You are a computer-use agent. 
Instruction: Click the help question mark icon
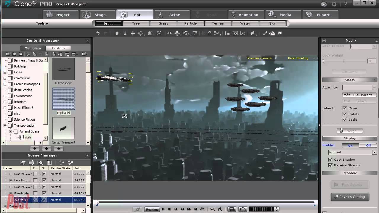click(x=345, y=4)
